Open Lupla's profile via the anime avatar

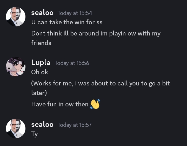16,67
